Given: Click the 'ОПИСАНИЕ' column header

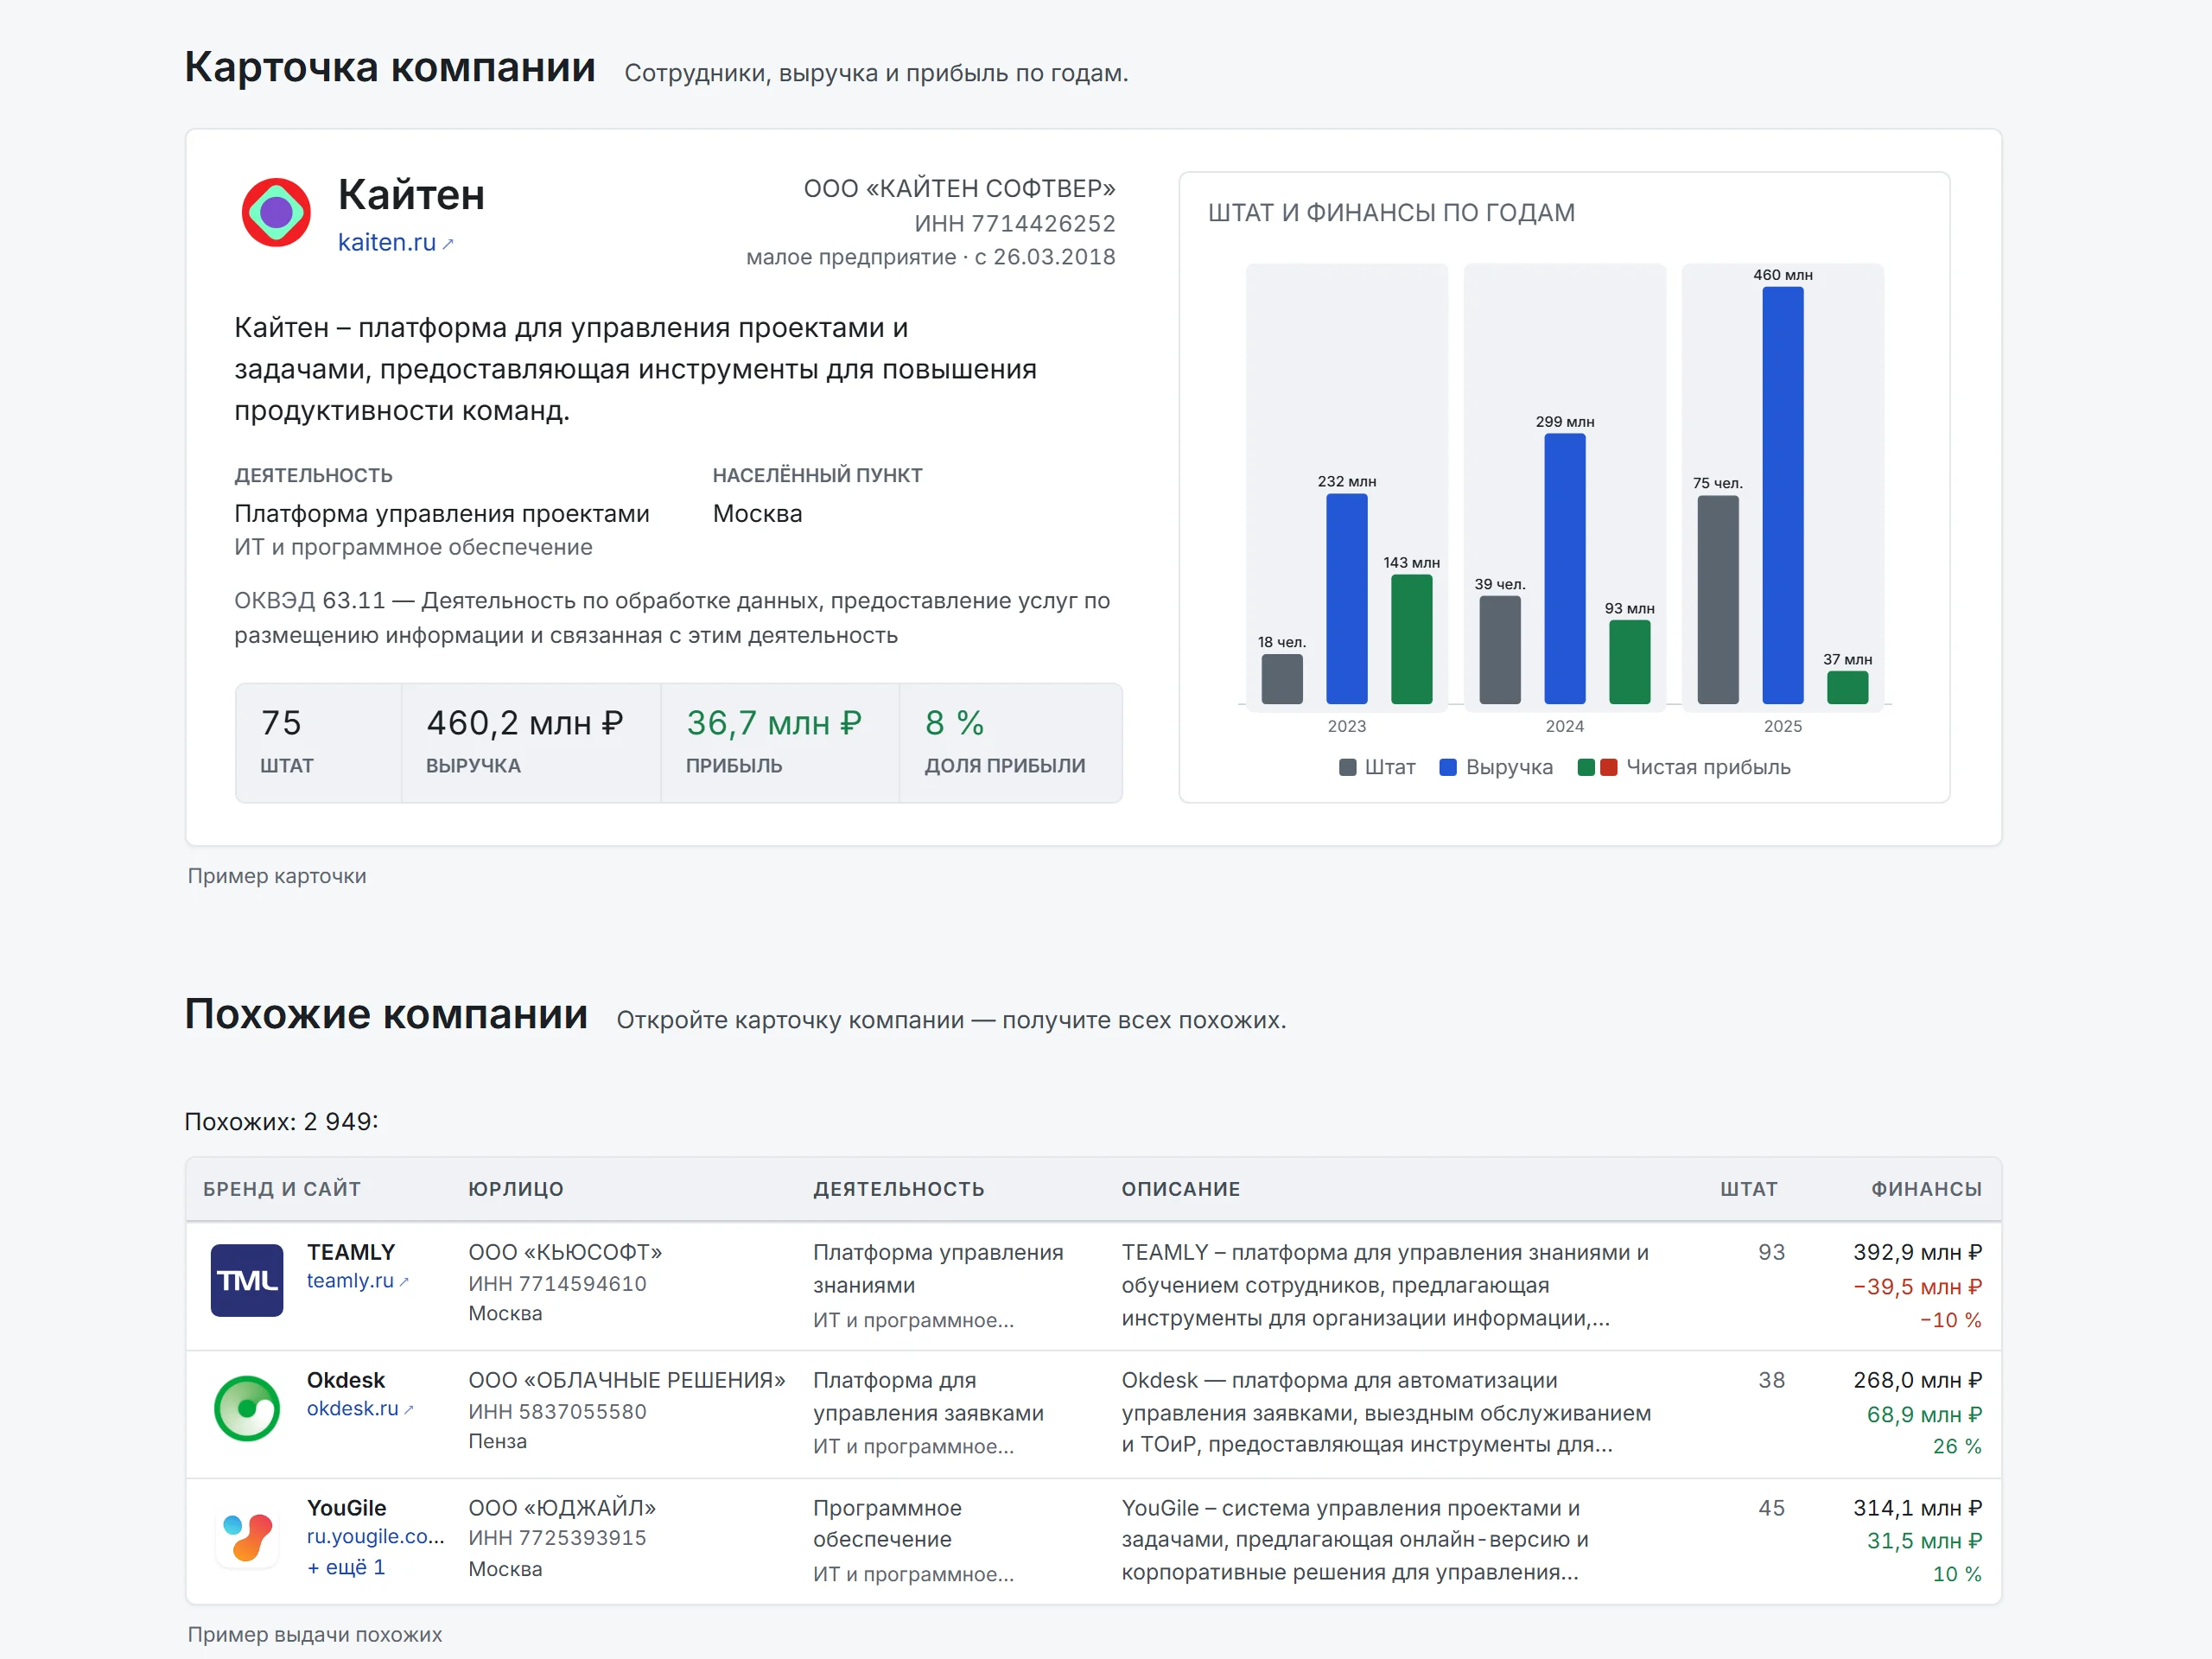Looking at the screenshot, I should pyautogui.click(x=1181, y=1189).
